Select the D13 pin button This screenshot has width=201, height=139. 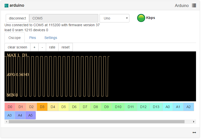click(156, 107)
